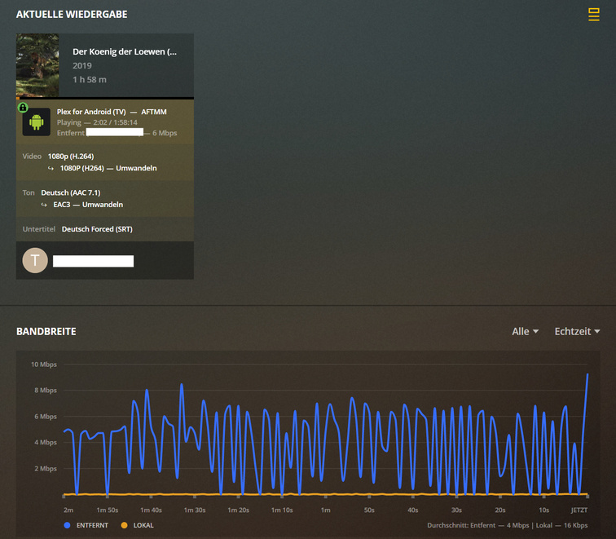This screenshot has width=616, height=539.
Task: Open the Echtzeit time range dropdown
Action: coord(577,331)
